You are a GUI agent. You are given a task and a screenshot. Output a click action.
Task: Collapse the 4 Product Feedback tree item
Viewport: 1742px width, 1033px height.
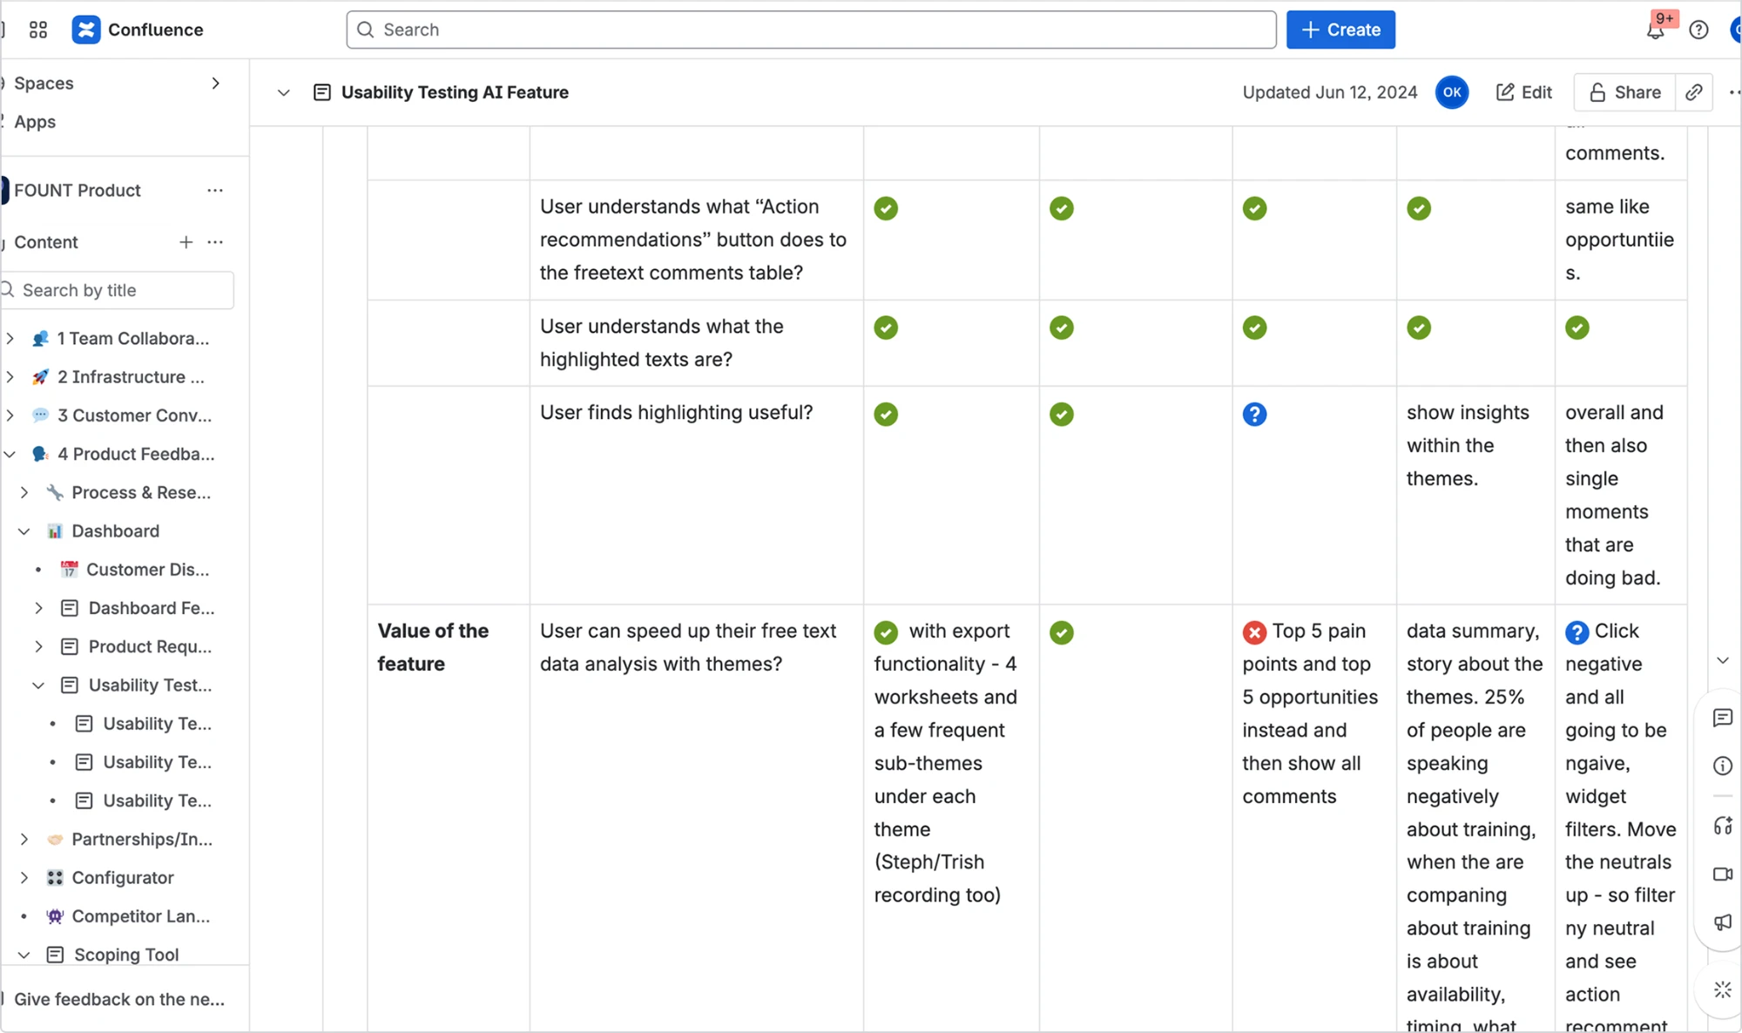tap(10, 454)
